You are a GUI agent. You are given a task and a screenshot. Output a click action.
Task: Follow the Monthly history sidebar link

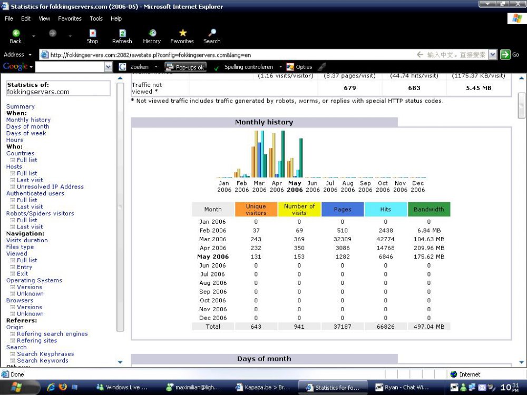click(28, 120)
